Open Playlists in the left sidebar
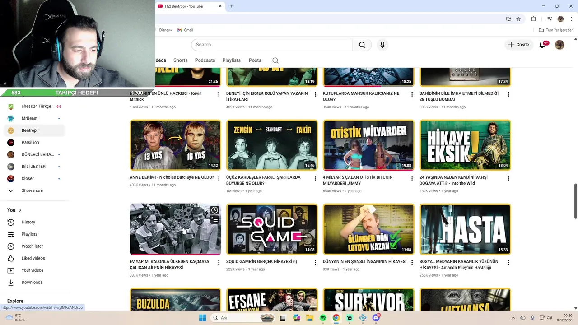The height and width of the screenshot is (325, 578). [34, 234]
